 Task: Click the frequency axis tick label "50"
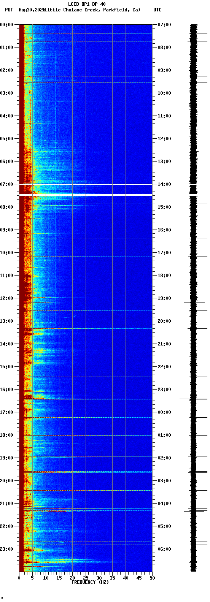click(x=152, y=578)
